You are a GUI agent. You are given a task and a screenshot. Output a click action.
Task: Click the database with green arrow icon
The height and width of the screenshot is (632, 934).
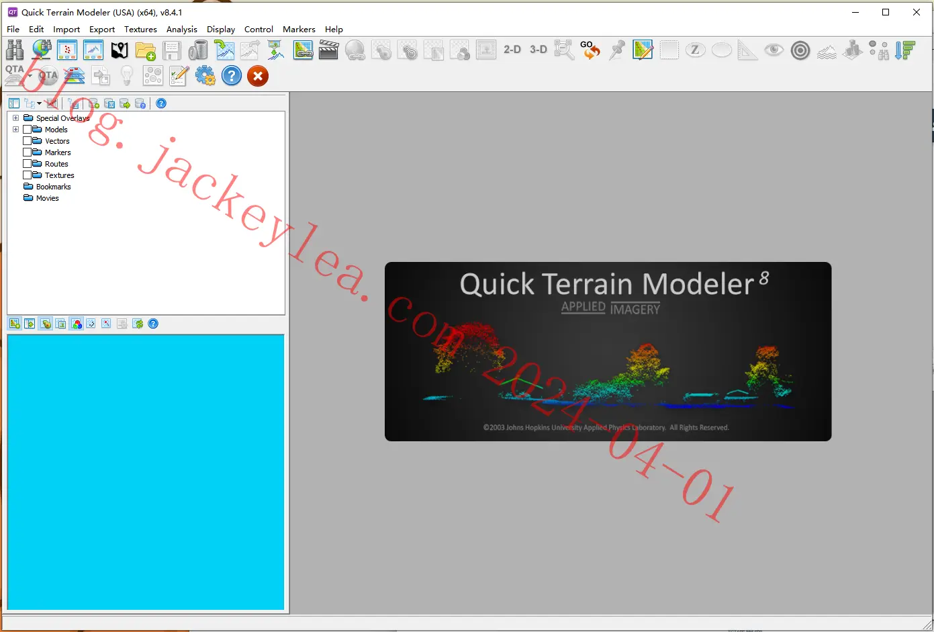(x=125, y=103)
